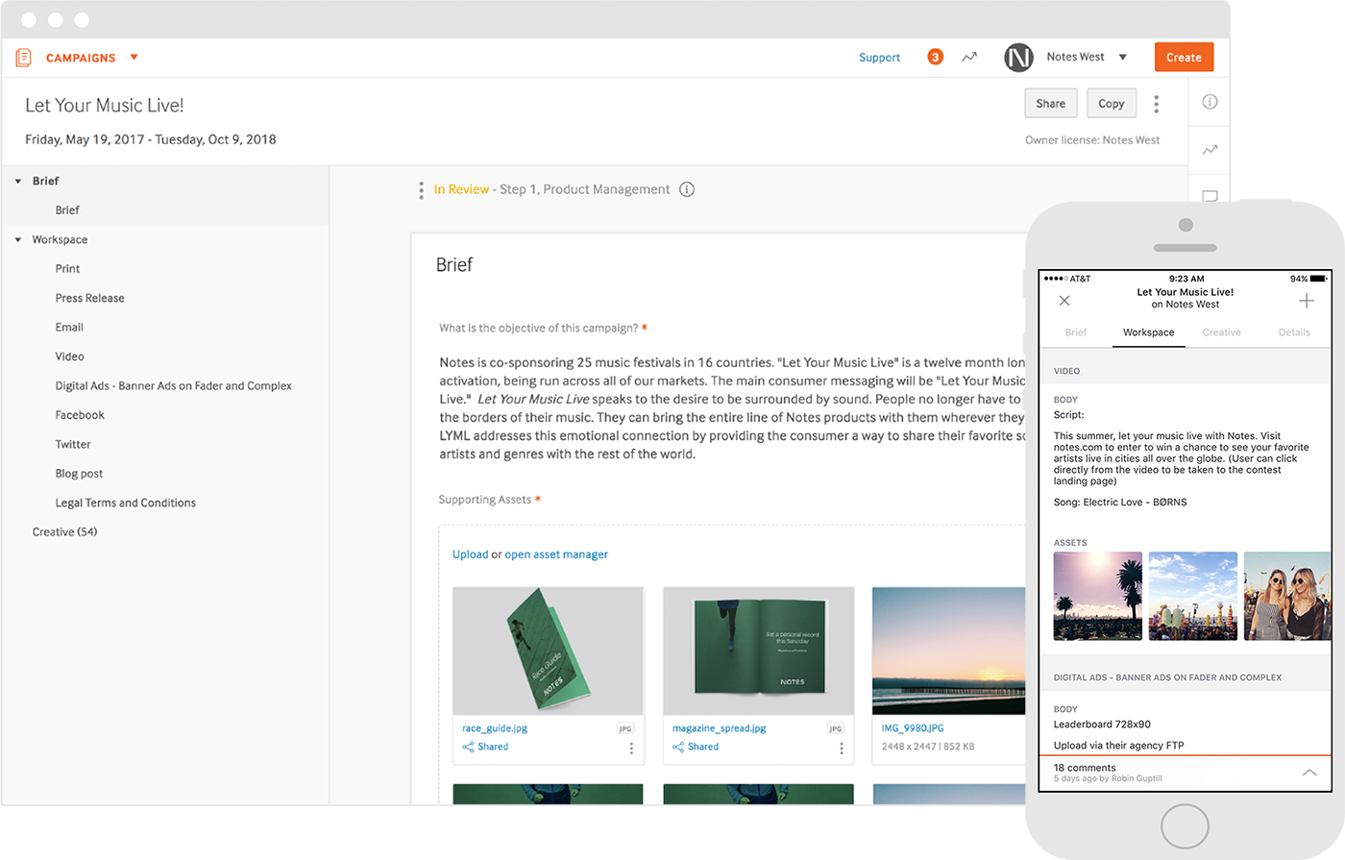This screenshot has height=860, width=1345.
Task: Click the Create button
Action: (x=1184, y=58)
